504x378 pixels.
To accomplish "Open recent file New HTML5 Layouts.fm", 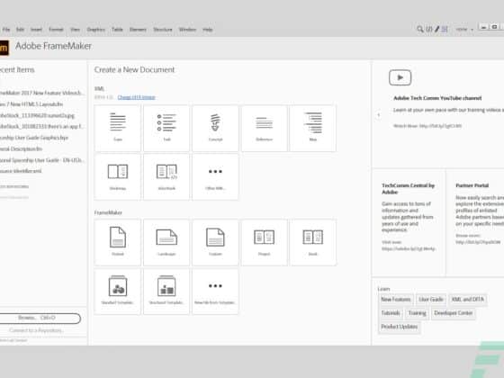I will pos(31,104).
